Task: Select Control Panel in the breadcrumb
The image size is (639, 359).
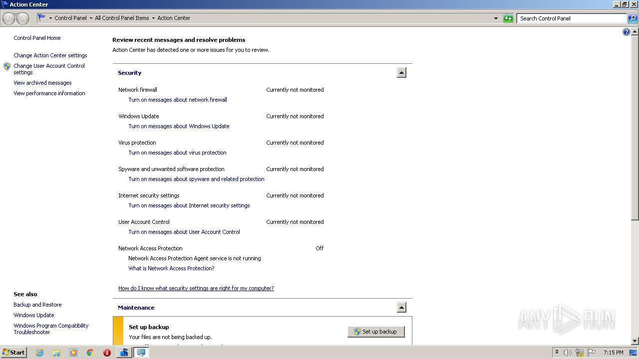Action: [70, 18]
